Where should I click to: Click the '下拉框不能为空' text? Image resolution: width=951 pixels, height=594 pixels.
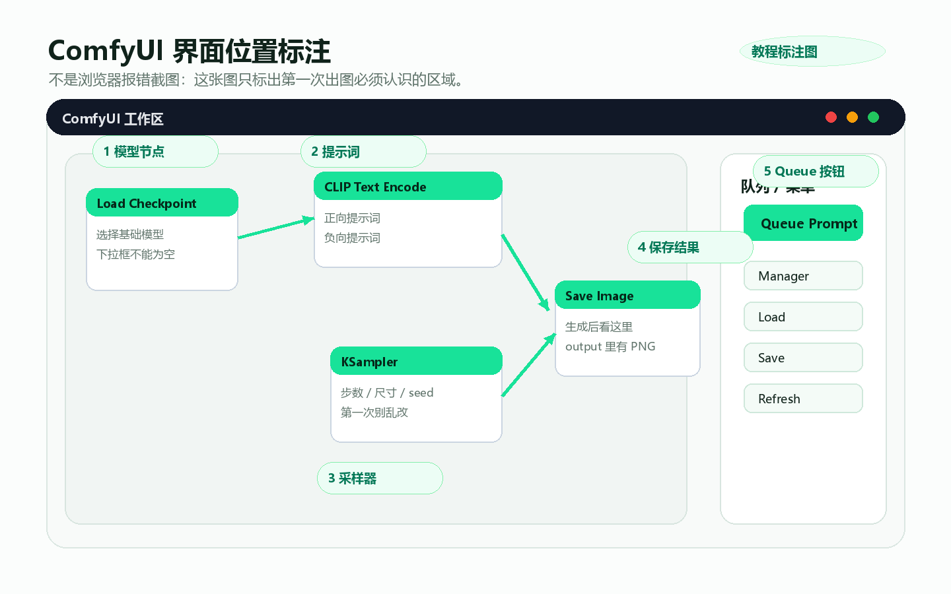pyautogui.click(x=135, y=254)
